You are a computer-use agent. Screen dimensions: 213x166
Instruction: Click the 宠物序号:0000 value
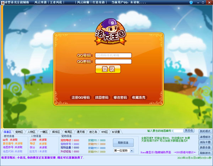coord(70,144)
